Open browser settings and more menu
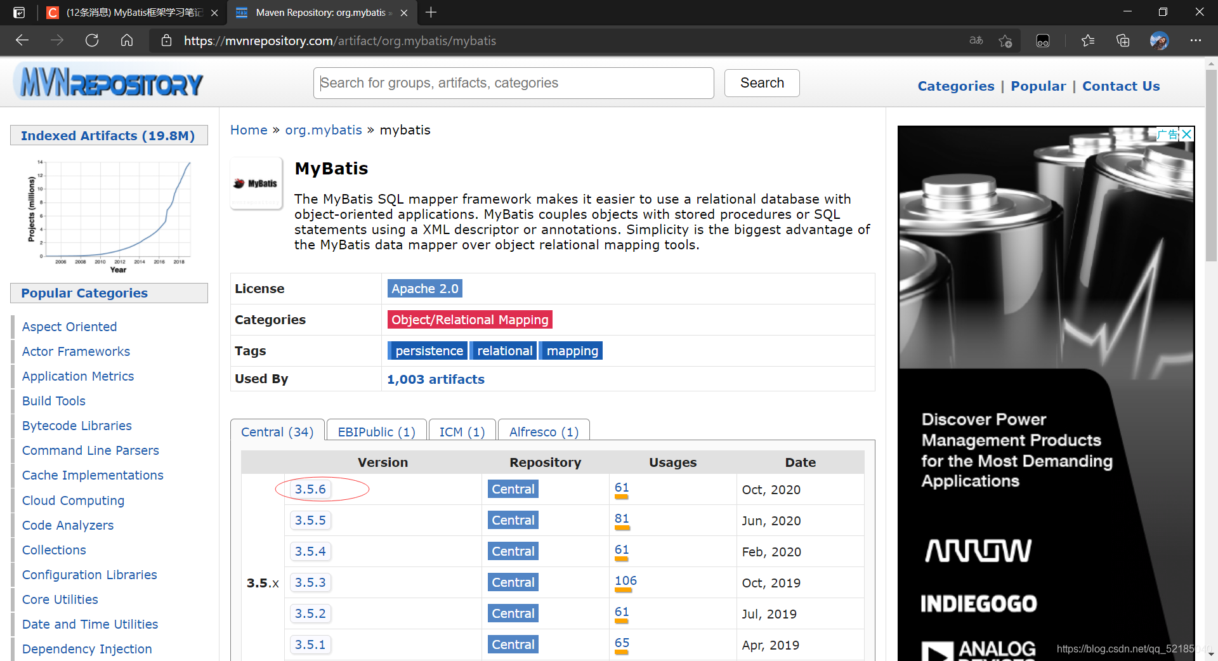This screenshot has height=661, width=1218. coord(1196,41)
